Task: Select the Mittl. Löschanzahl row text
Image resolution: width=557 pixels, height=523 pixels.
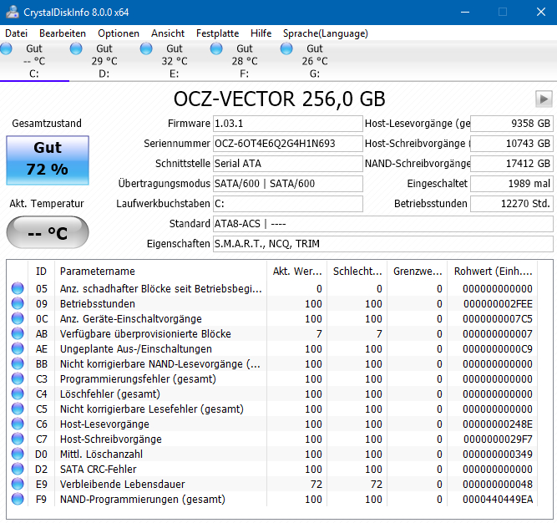Action: [101, 454]
